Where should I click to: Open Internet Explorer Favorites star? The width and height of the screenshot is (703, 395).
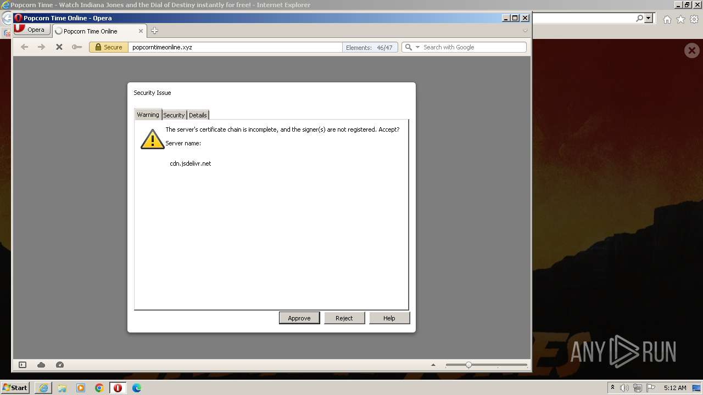click(x=680, y=19)
